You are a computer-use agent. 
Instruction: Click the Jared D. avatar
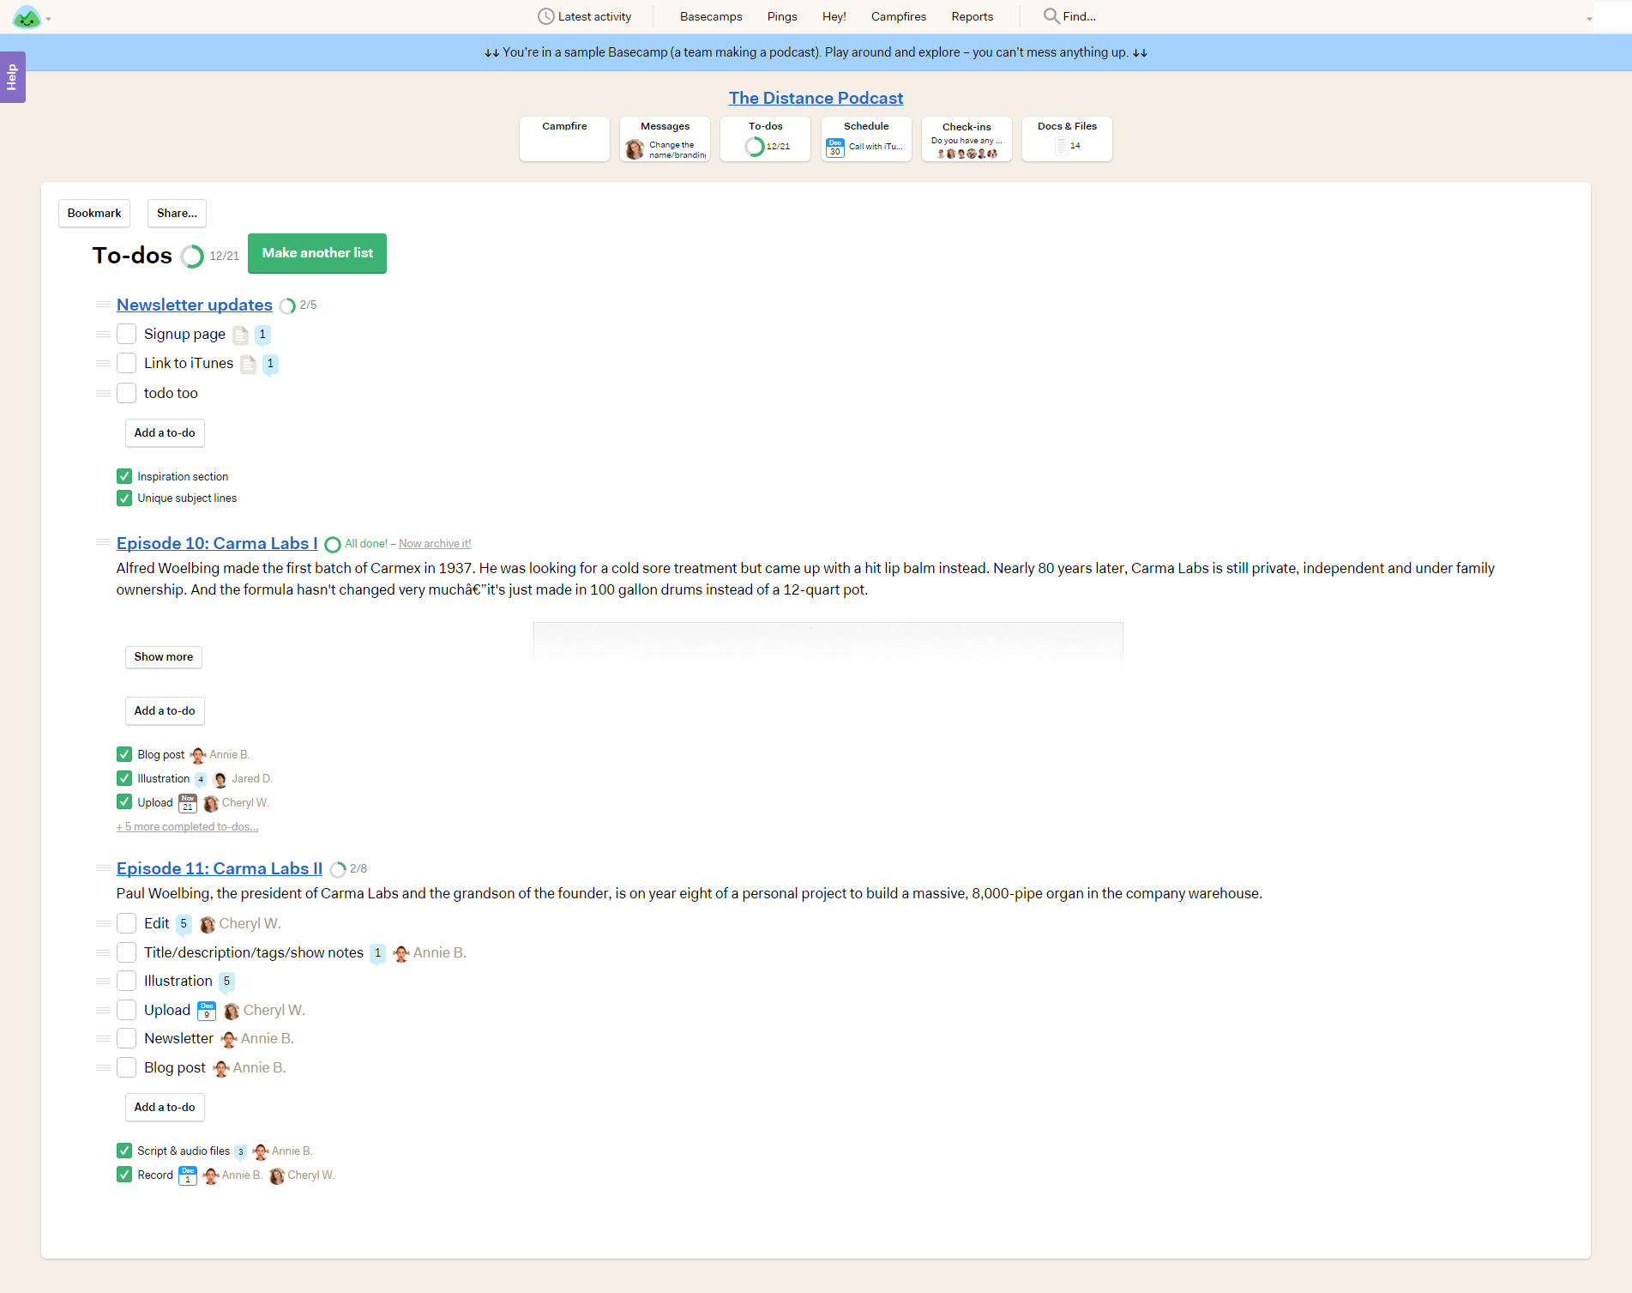coord(220,779)
